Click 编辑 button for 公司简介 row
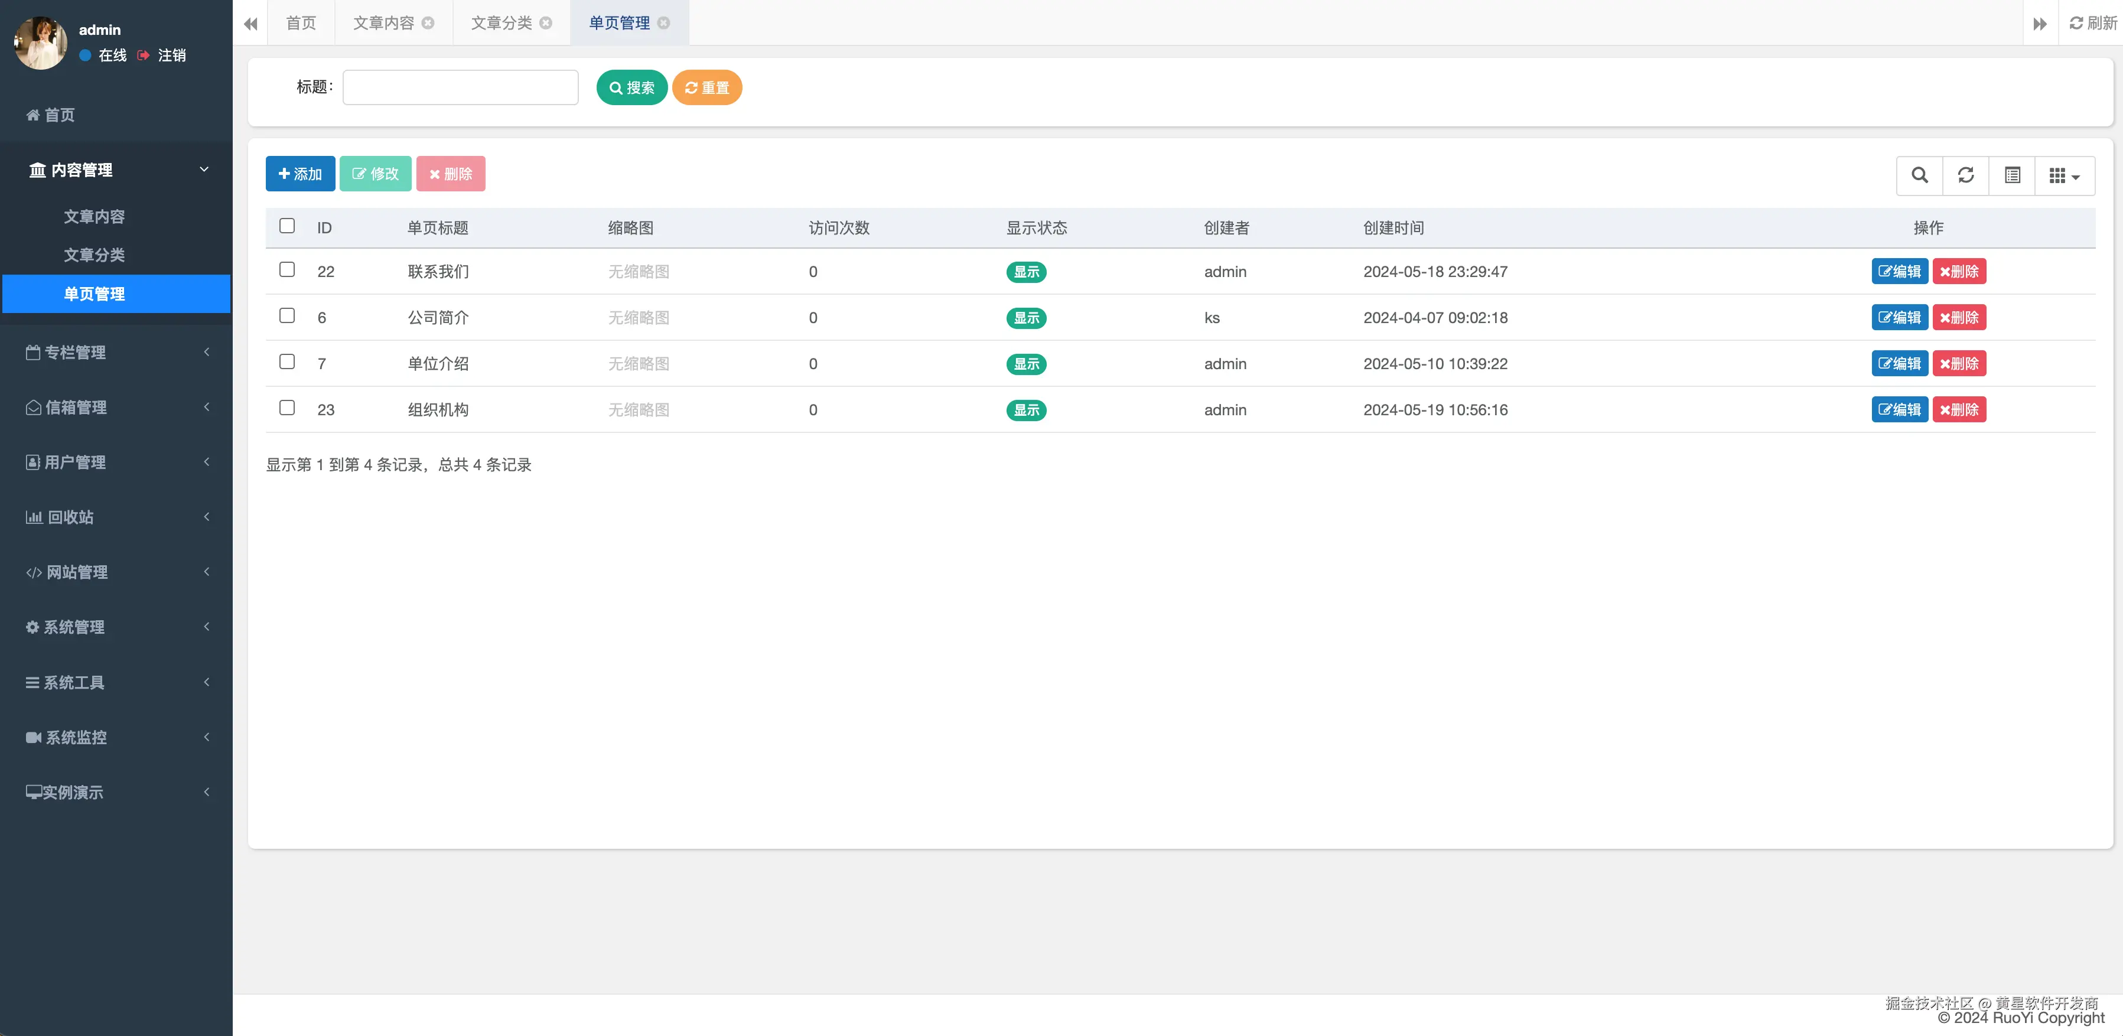This screenshot has width=2123, height=1036. [x=1899, y=317]
